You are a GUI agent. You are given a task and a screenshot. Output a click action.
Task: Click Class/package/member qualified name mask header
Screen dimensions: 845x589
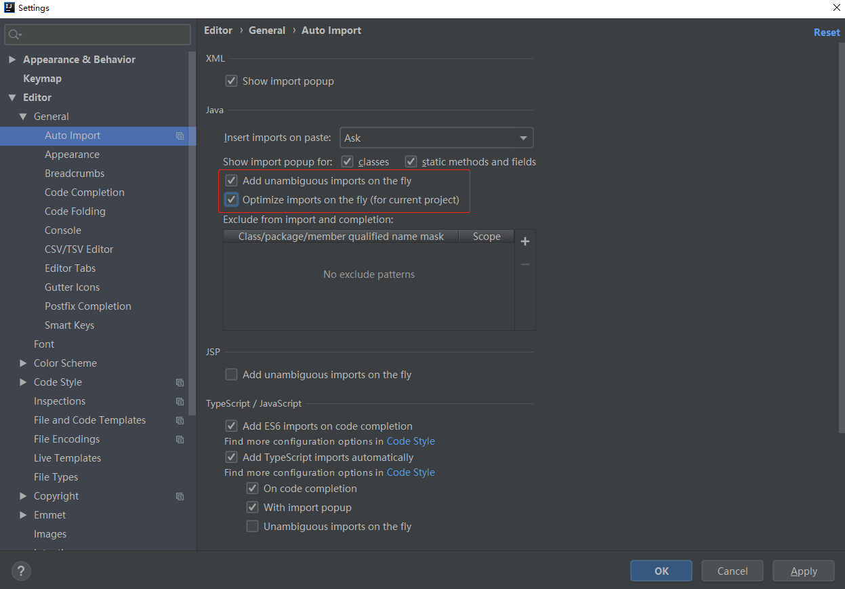pos(341,237)
